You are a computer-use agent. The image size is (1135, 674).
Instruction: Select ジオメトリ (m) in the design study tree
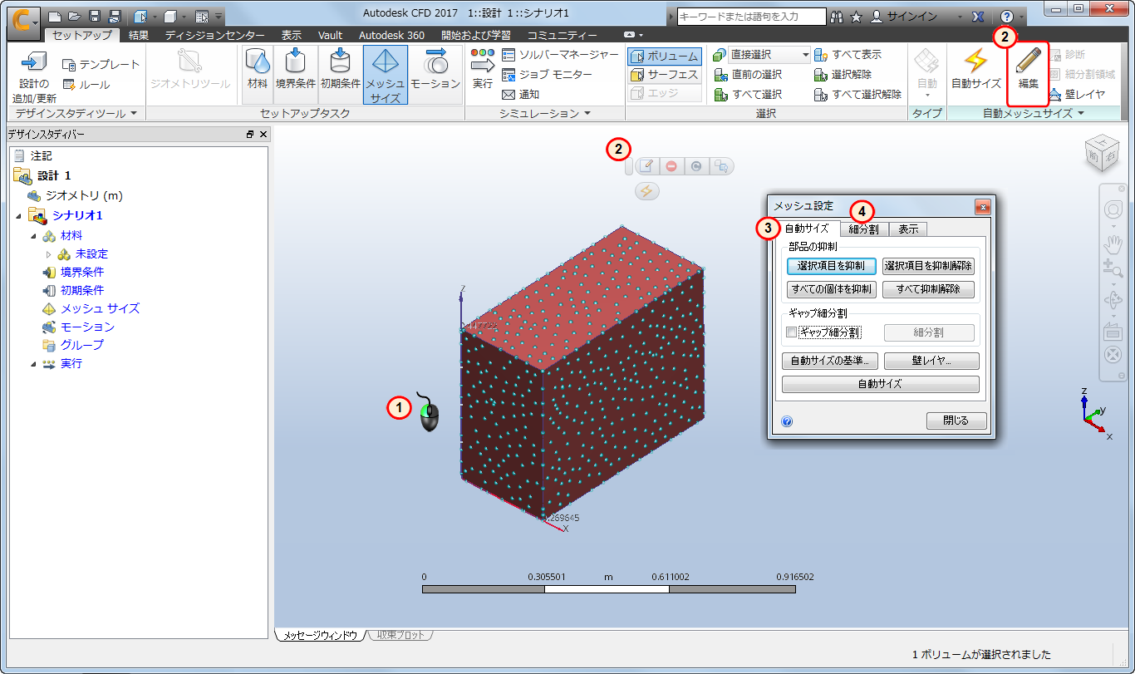(75, 196)
